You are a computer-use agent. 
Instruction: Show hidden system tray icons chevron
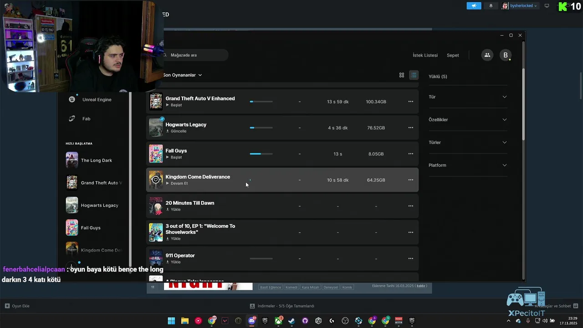pos(509,321)
